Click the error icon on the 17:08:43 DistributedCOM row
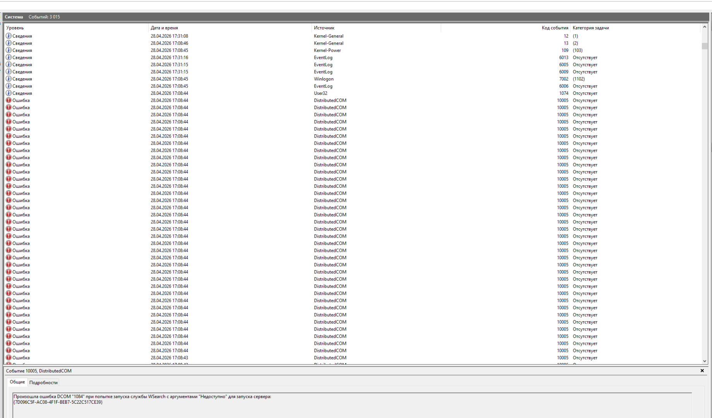 point(9,358)
